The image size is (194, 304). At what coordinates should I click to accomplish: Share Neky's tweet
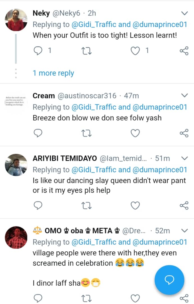tap(184, 51)
